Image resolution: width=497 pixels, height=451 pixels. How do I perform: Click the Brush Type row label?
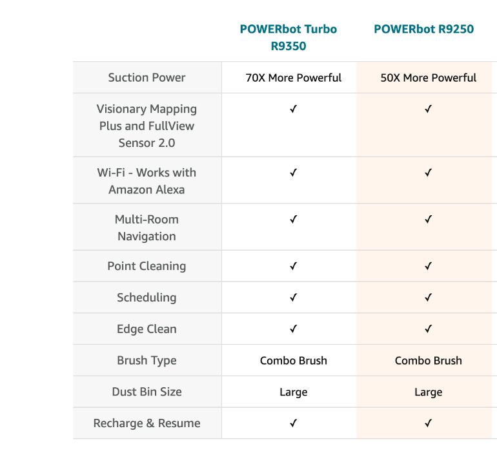147,361
